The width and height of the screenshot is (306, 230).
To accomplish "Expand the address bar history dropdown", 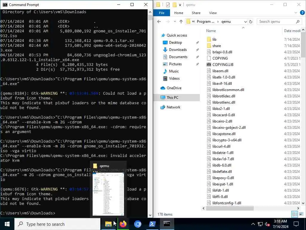I will pos(245,22).
